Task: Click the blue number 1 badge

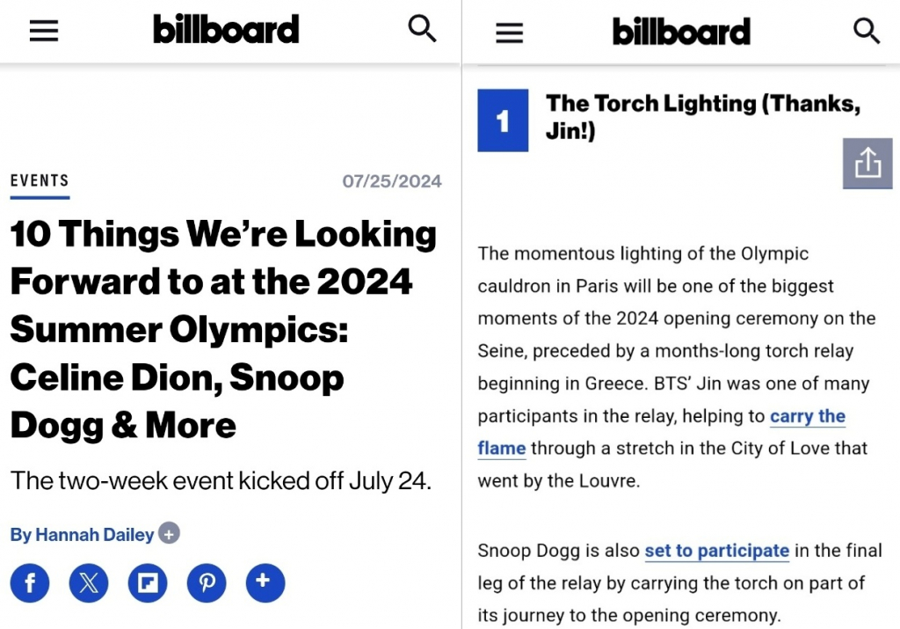Action: point(503,121)
